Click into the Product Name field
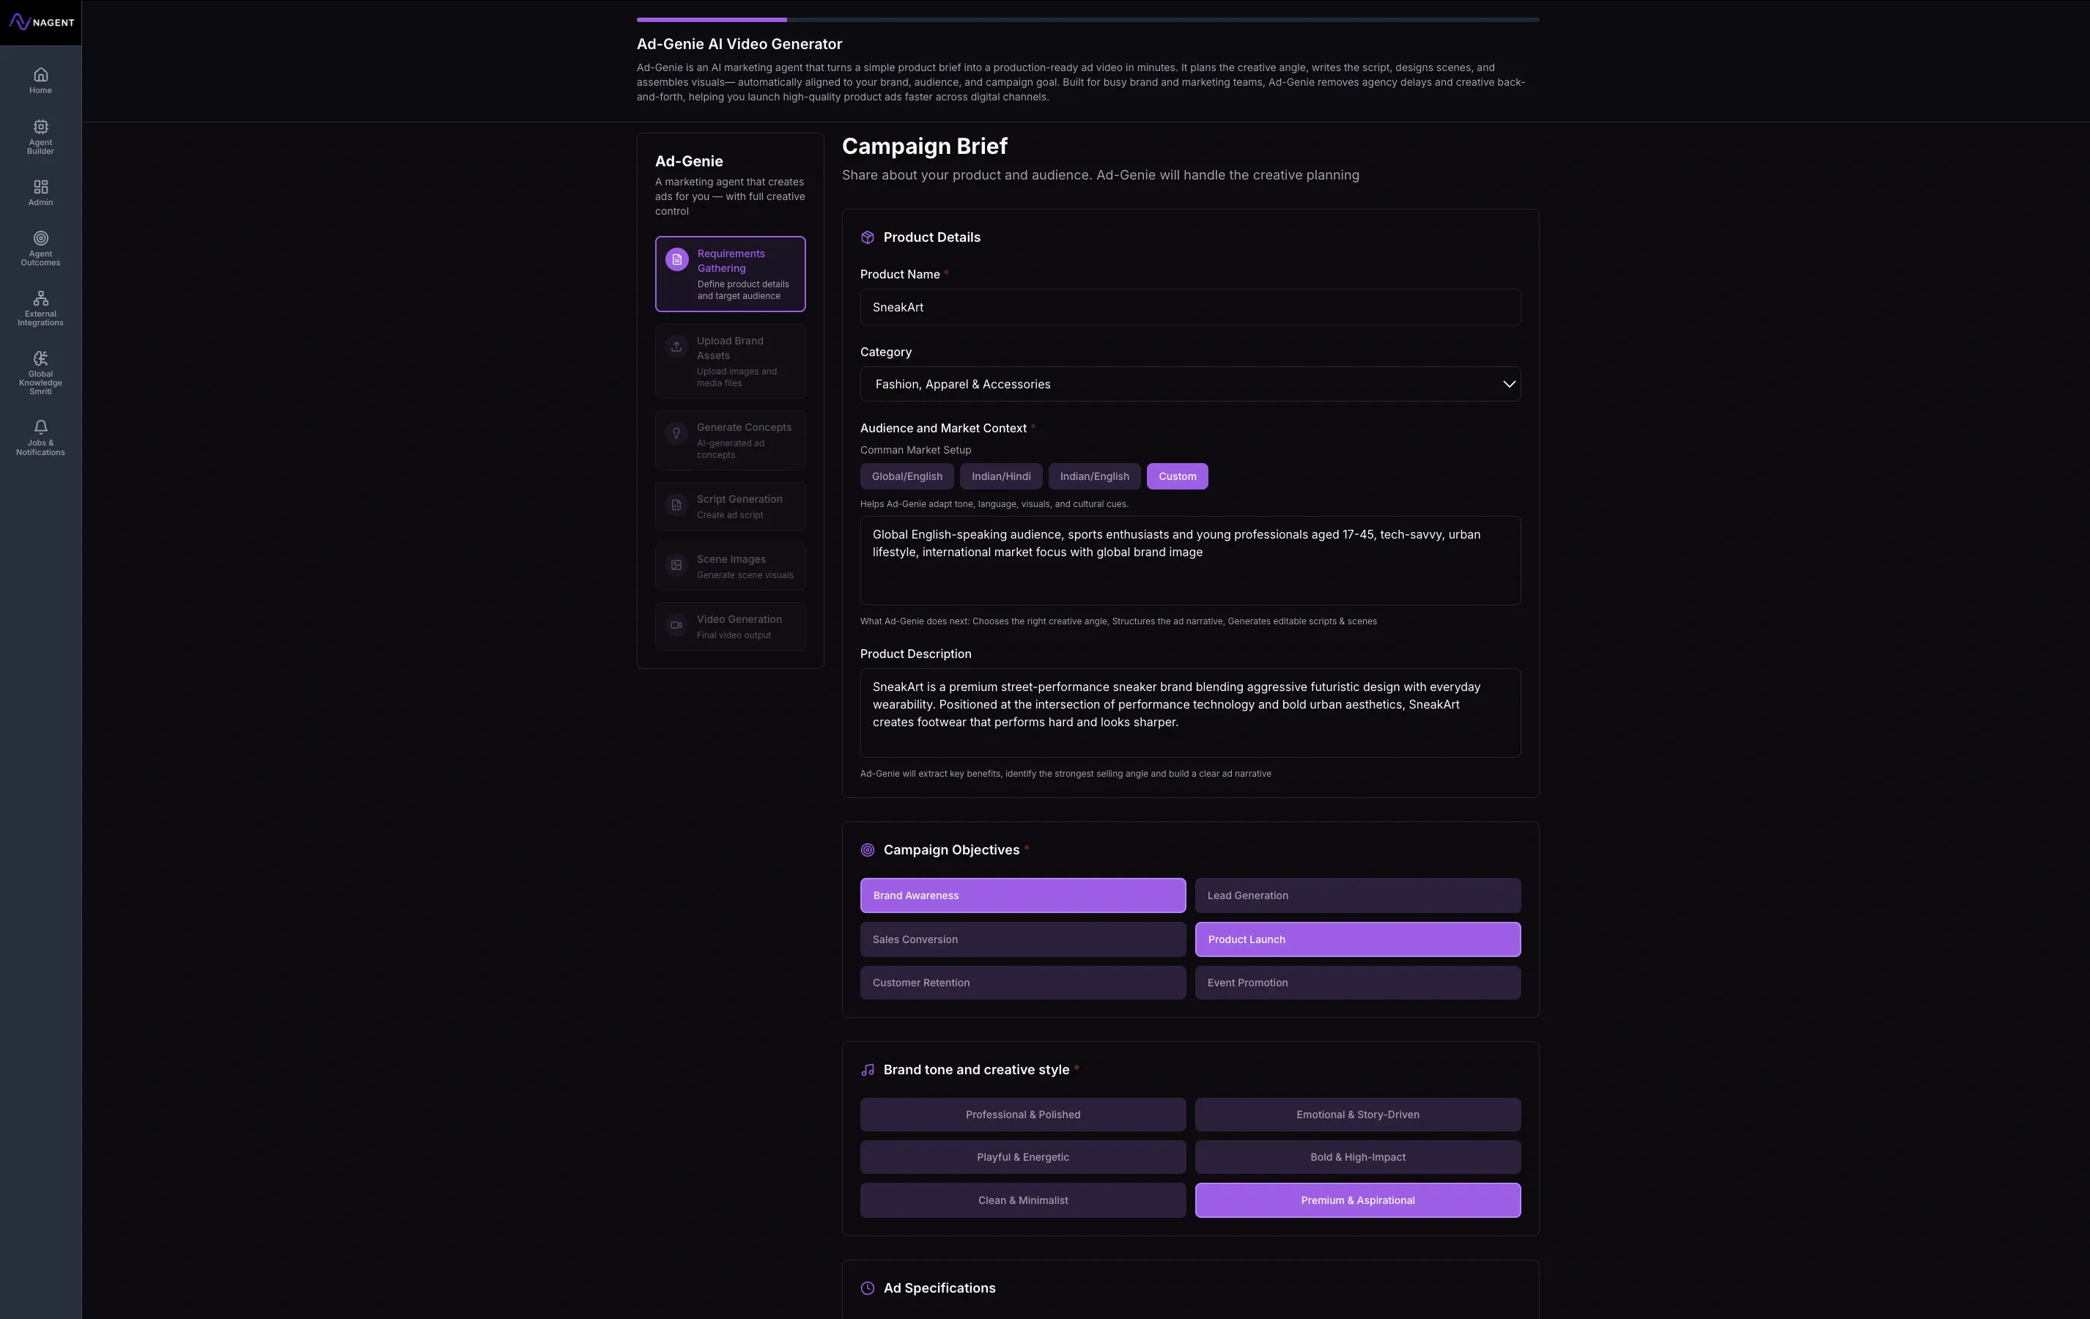The height and width of the screenshot is (1319, 2090). pyautogui.click(x=1189, y=307)
